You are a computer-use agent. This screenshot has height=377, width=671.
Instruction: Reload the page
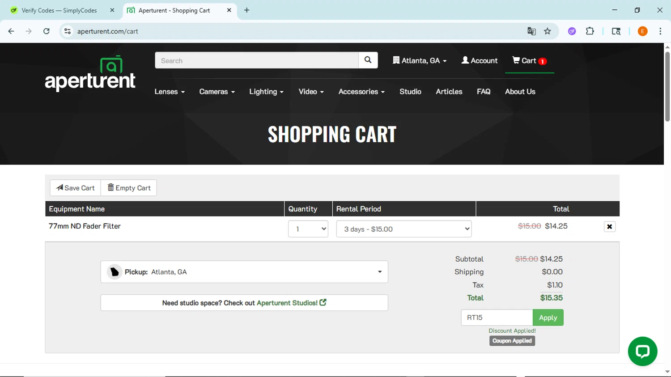point(47,31)
